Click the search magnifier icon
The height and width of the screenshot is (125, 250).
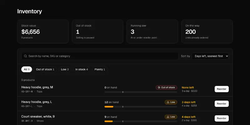(25, 56)
